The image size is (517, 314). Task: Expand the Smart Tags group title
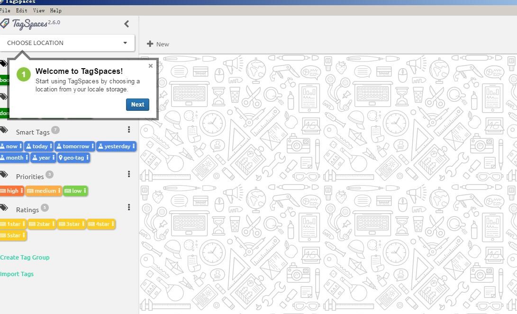pos(33,132)
